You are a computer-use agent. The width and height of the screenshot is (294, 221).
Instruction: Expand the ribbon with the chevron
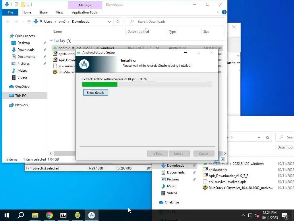pos(218,12)
